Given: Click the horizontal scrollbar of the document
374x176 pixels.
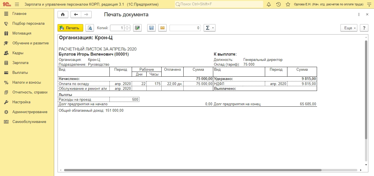Looking at the screenshot, I should point(192,170).
